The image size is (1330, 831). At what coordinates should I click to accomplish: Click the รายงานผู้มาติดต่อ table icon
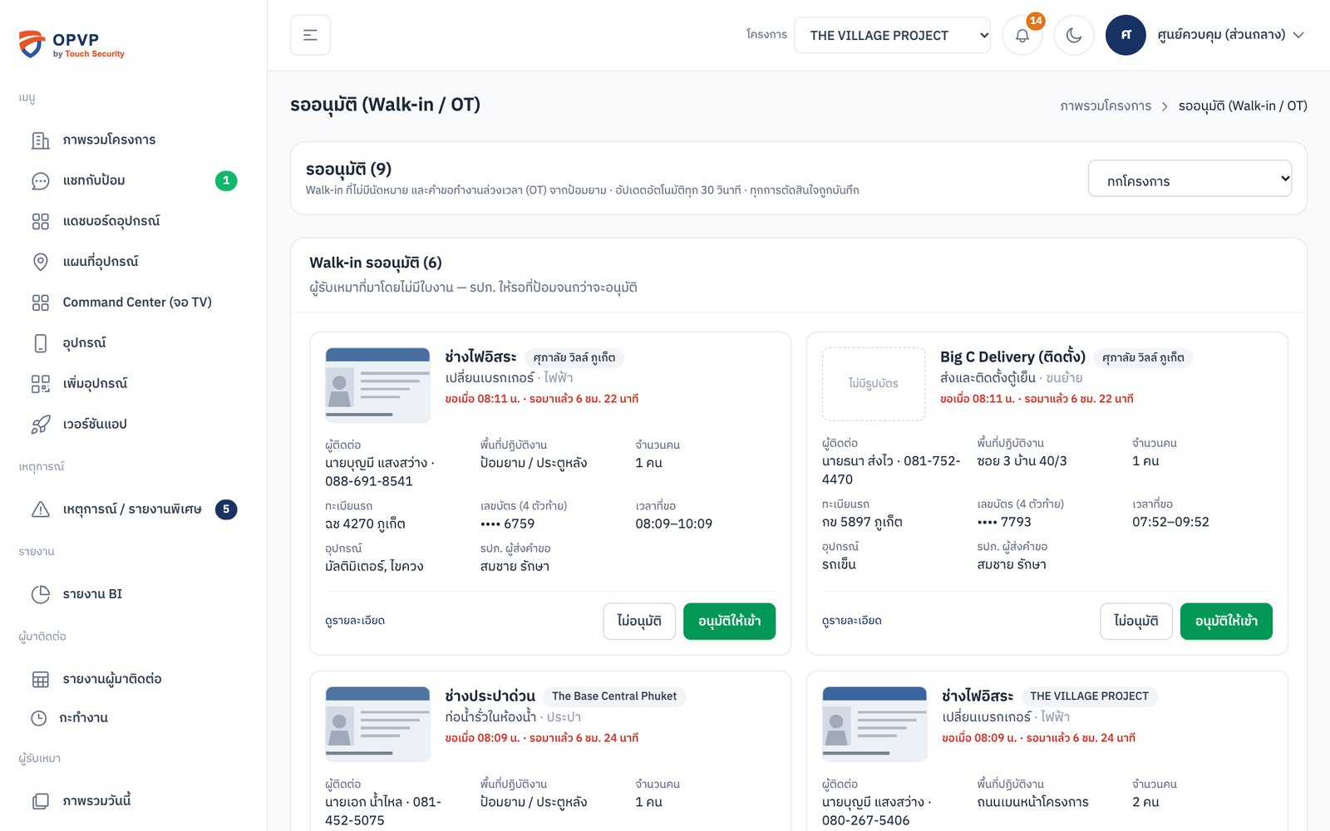coord(40,679)
